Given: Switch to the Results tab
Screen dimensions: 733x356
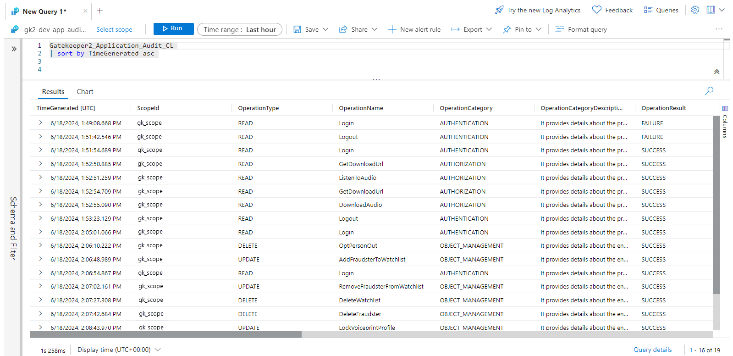Looking at the screenshot, I should coord(53,92).
